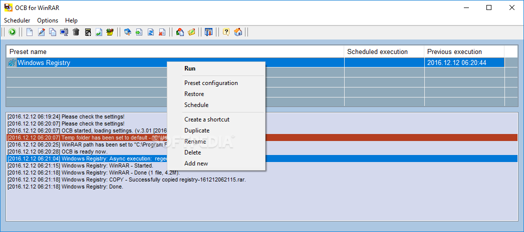Click the two-pages Duplicate preset icon
The height and width of the screenshot is (232, 524).
[x=53, y=32]
